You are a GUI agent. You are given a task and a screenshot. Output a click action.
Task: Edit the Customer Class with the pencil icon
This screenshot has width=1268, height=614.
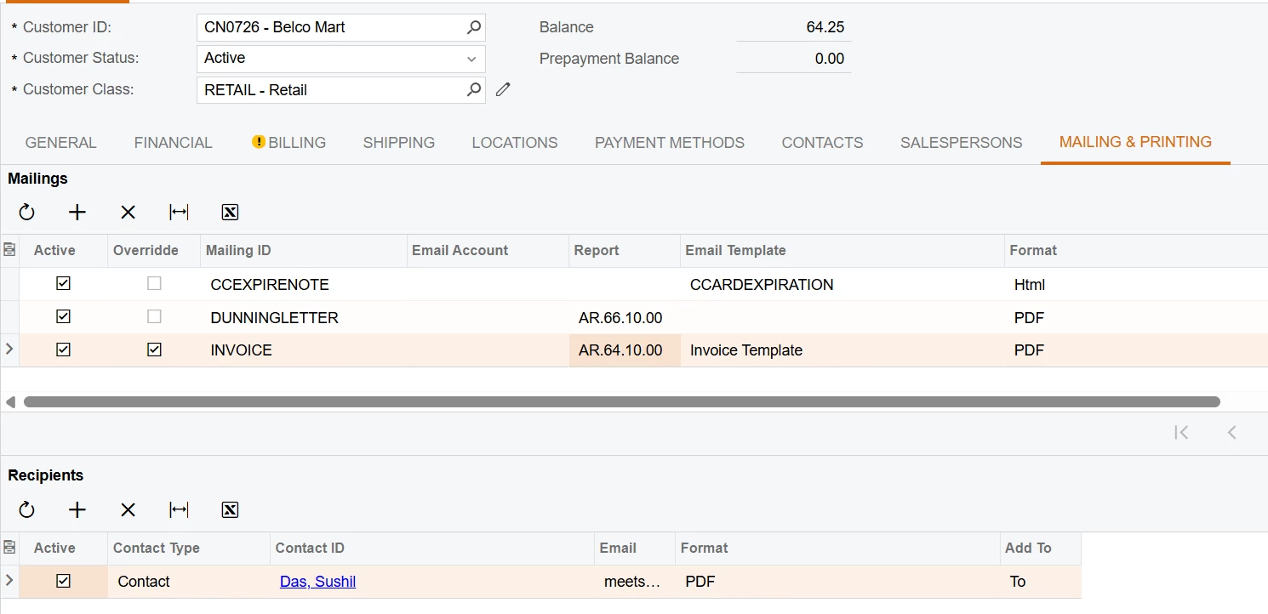503,89
